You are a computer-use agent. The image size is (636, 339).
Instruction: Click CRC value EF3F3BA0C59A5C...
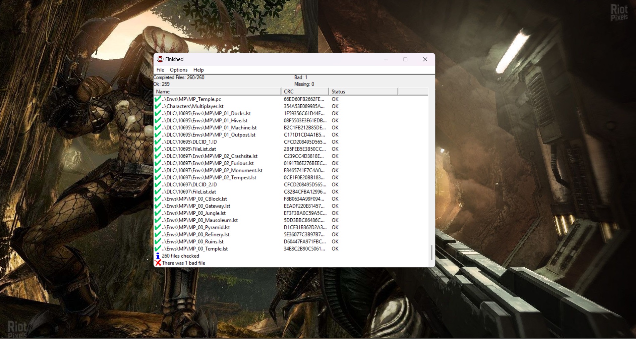(x=305, y=213)
